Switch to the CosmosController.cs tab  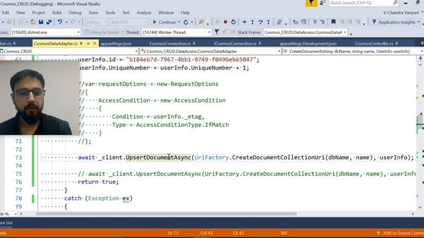pos(374,44)
